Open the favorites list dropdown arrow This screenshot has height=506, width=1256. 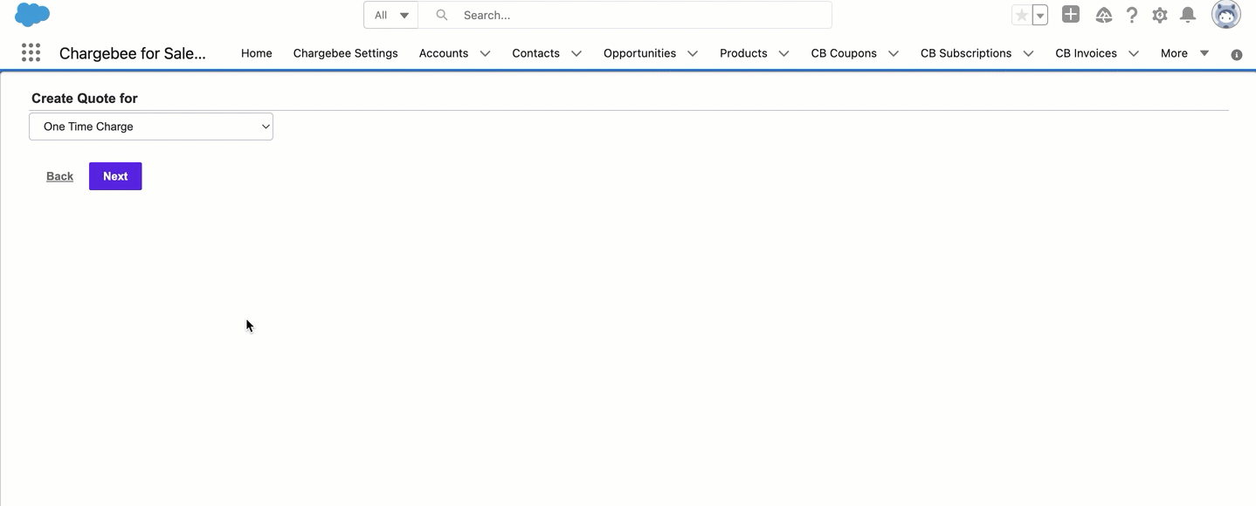1039,15
